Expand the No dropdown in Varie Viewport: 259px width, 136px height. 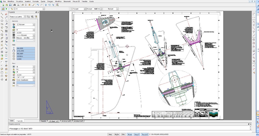[34, 69]
